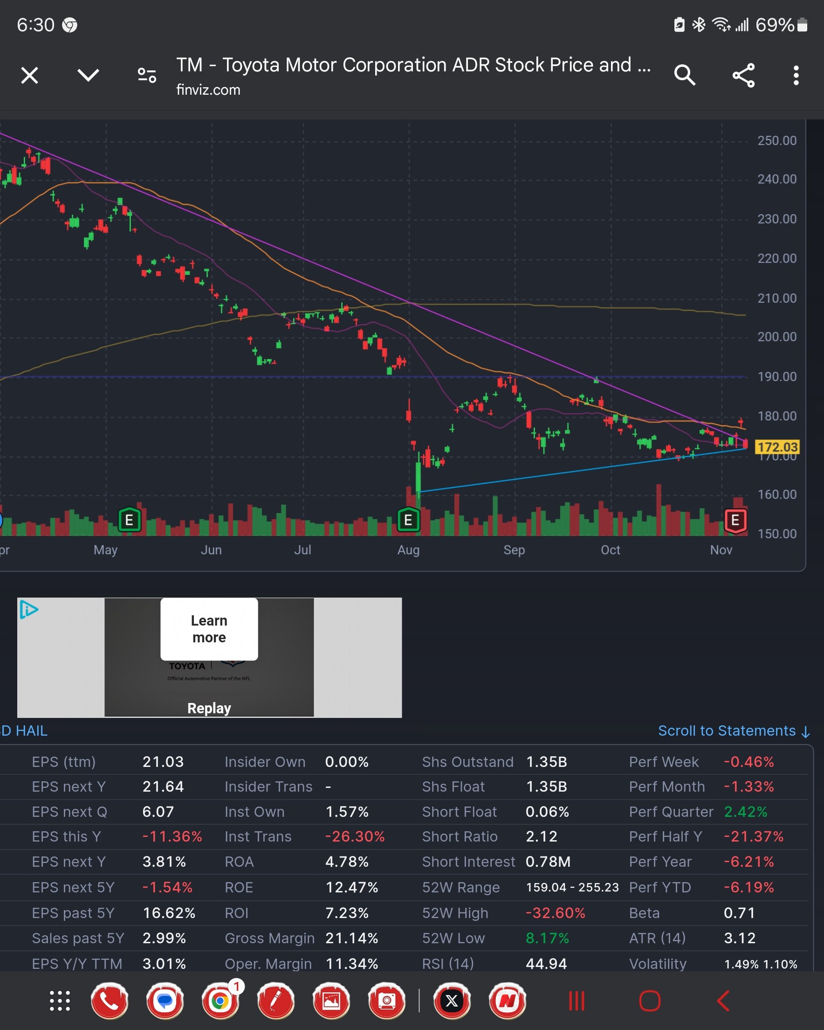Tap the home navigation button

(x=650, y=1001)
